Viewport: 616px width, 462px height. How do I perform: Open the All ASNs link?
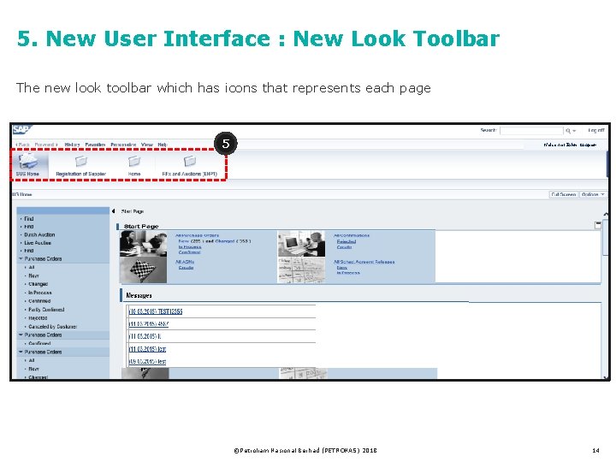click(185, 262)
